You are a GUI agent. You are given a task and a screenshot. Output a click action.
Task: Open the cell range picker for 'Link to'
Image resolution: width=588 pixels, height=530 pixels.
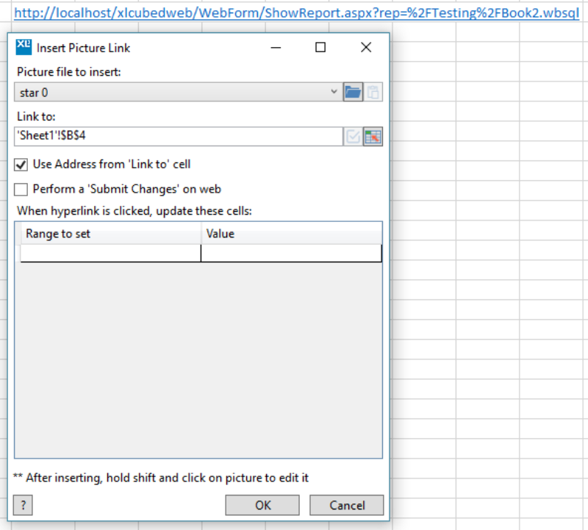(373, 136)
